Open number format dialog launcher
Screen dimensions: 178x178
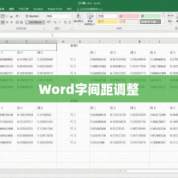click(71, 29)
